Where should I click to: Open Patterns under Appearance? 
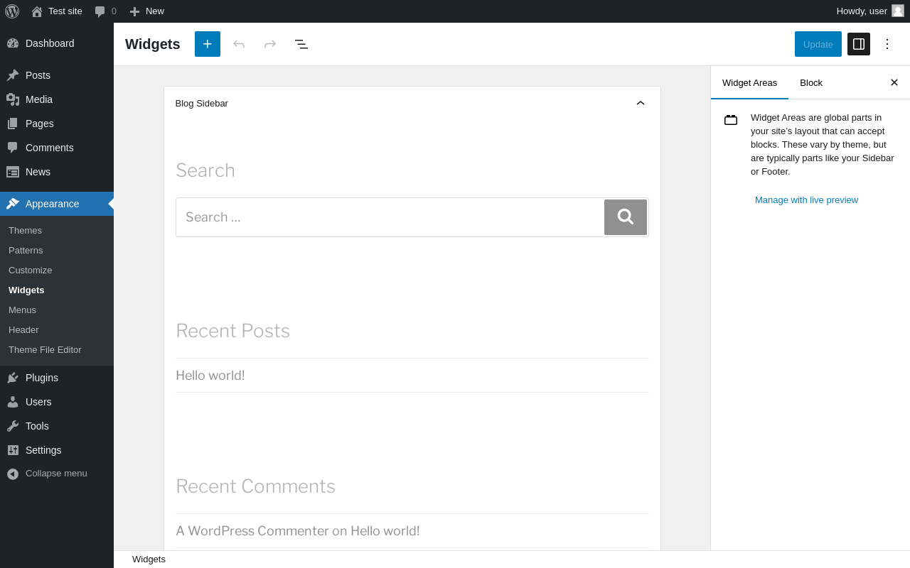pos(26,251)
